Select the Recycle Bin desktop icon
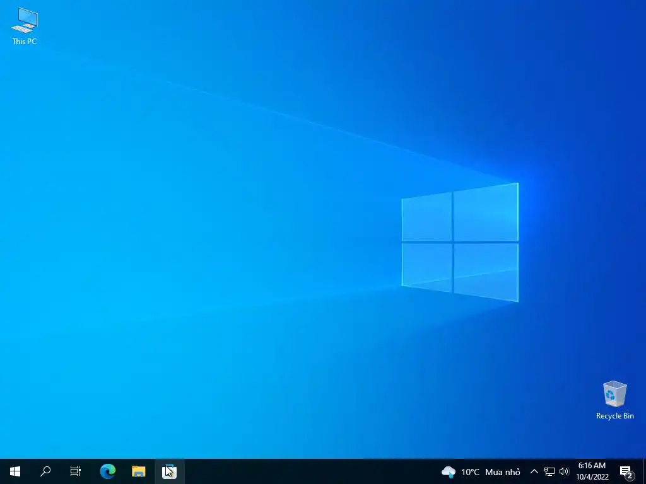Screen dimensions: 646x484 (614, 400)
